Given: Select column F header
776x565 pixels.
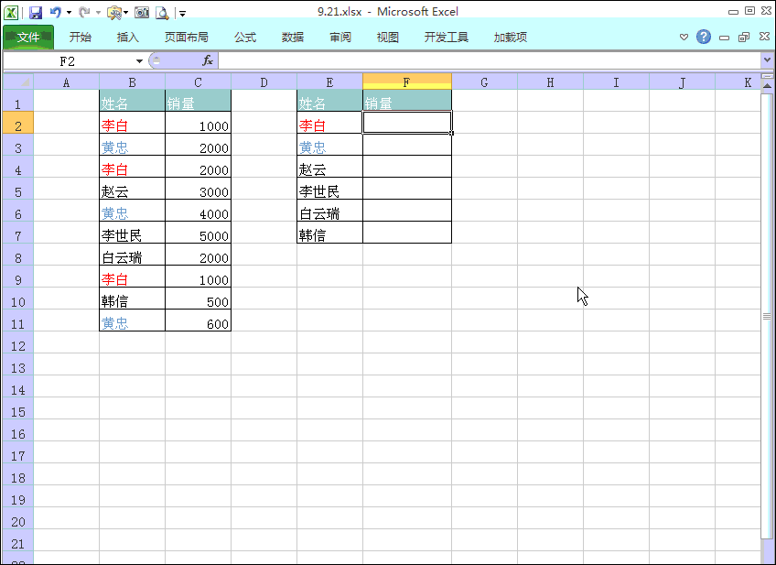Looking at the screenshot, I should [407, 82].
